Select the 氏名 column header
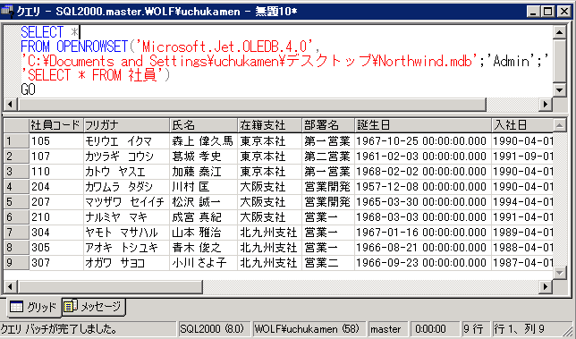Viewport: 576px width, 339px height. 204,125
